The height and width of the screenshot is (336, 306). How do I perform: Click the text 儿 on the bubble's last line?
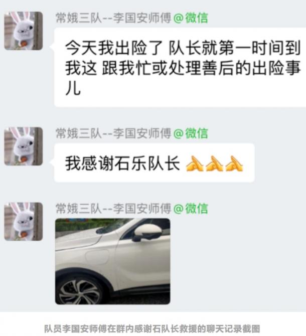click(73, 88)
